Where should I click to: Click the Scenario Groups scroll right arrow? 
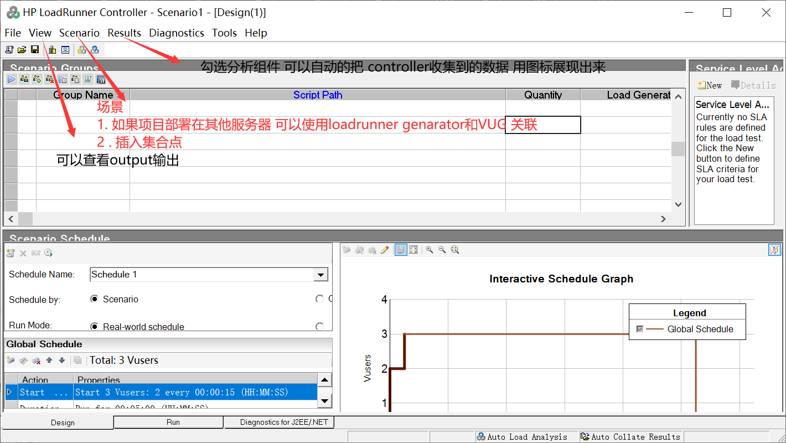pos(663,219)
